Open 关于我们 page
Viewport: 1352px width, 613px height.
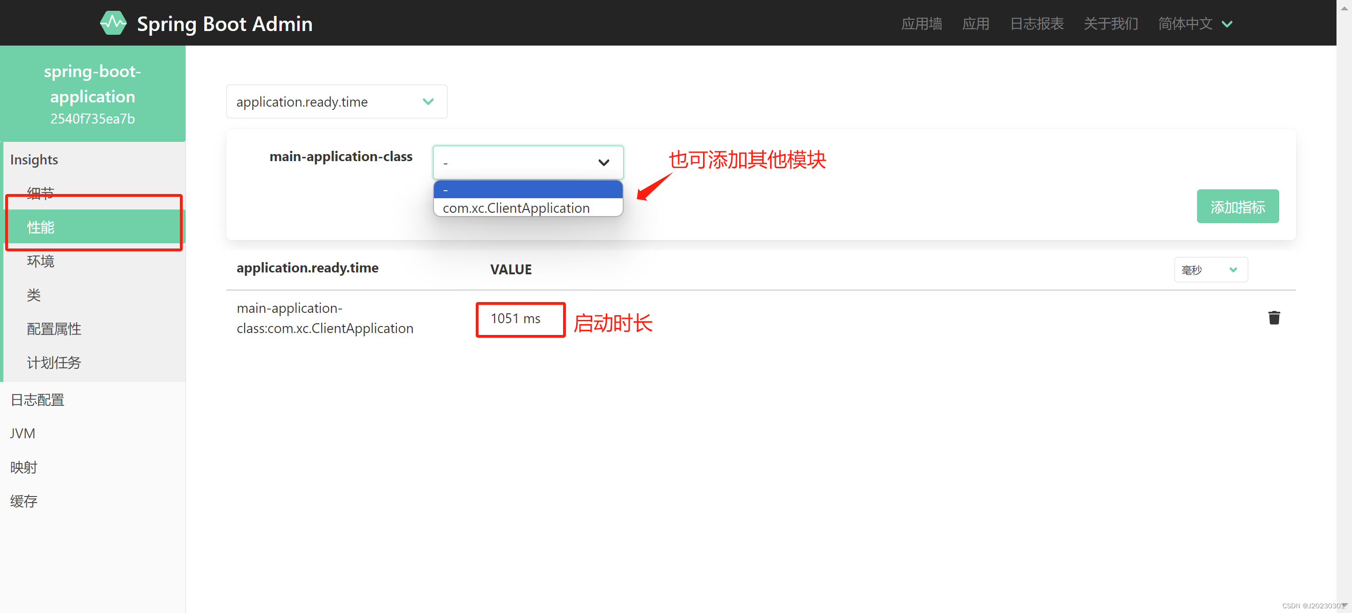tap(1111, 23)
